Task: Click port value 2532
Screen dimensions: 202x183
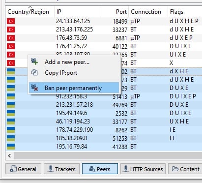Action: [121, 113]
